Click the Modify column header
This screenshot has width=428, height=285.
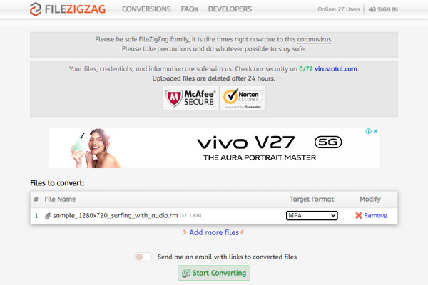point(370,199)
